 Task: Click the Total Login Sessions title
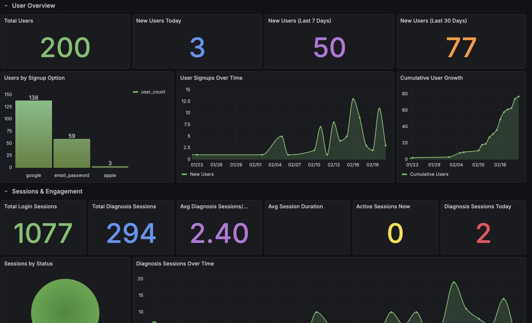pos(31,206)
